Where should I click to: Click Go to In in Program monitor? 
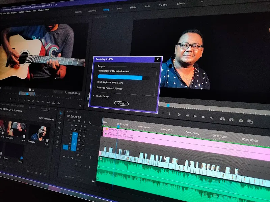click(179, 115)
